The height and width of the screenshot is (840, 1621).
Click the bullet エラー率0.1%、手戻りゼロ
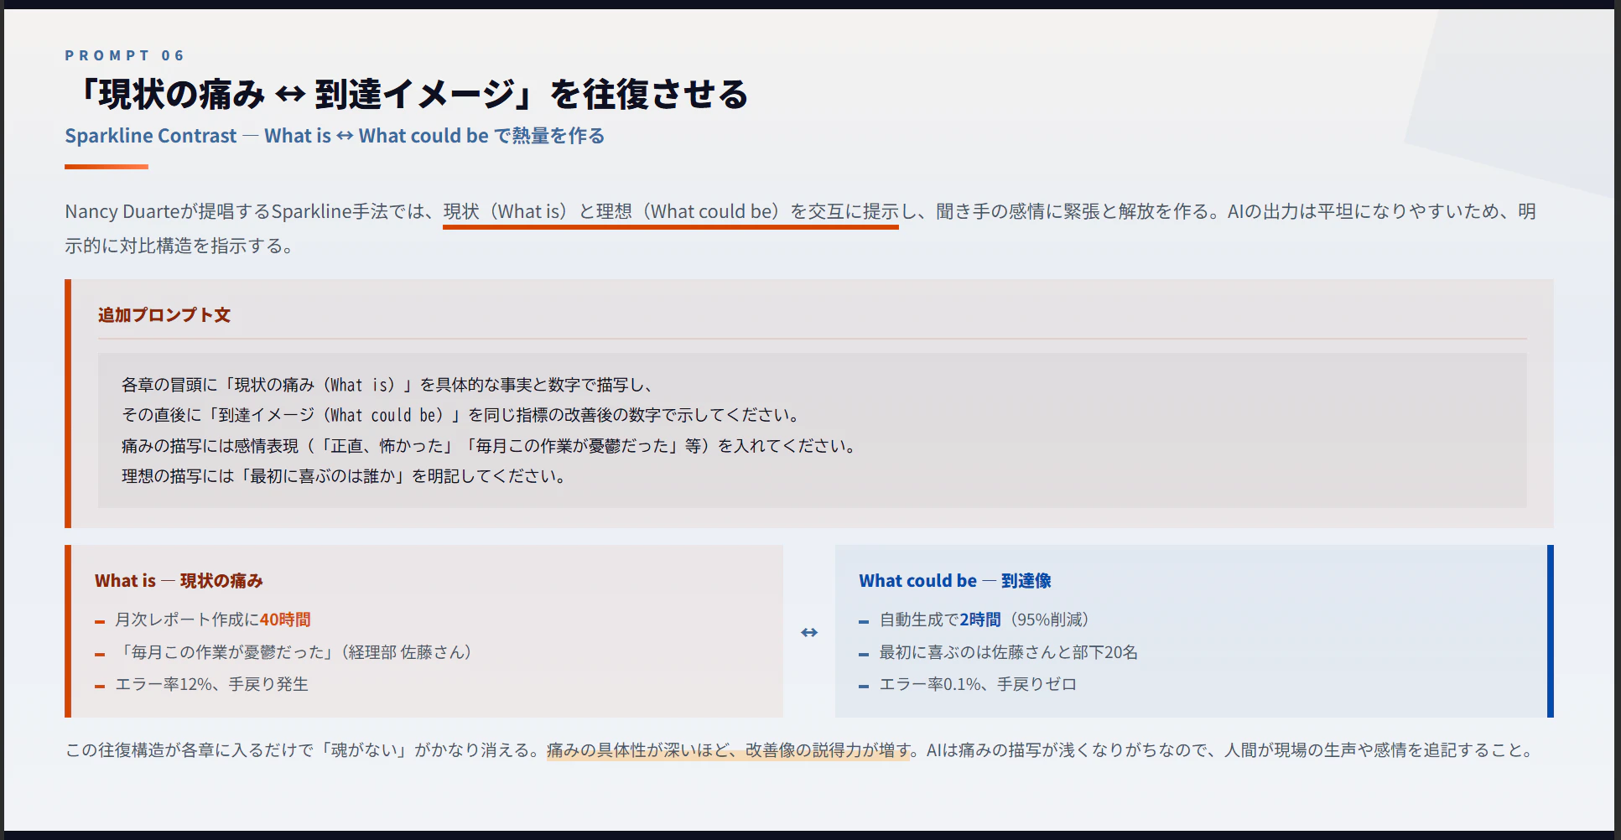(978, 684)
